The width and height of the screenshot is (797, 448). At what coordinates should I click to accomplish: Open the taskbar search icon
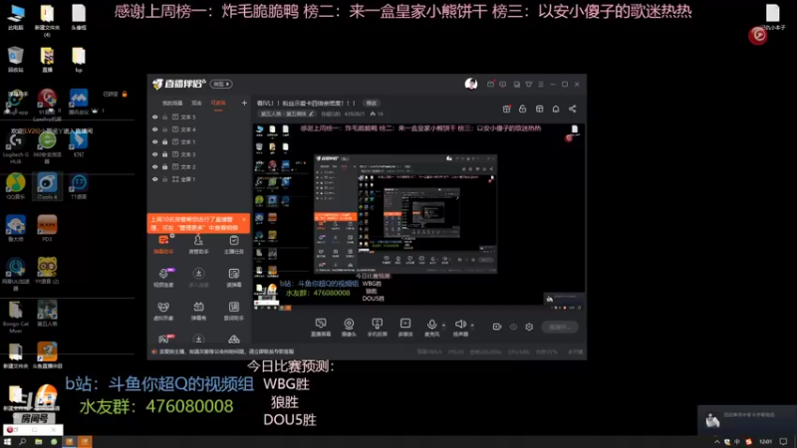(22, 442)
